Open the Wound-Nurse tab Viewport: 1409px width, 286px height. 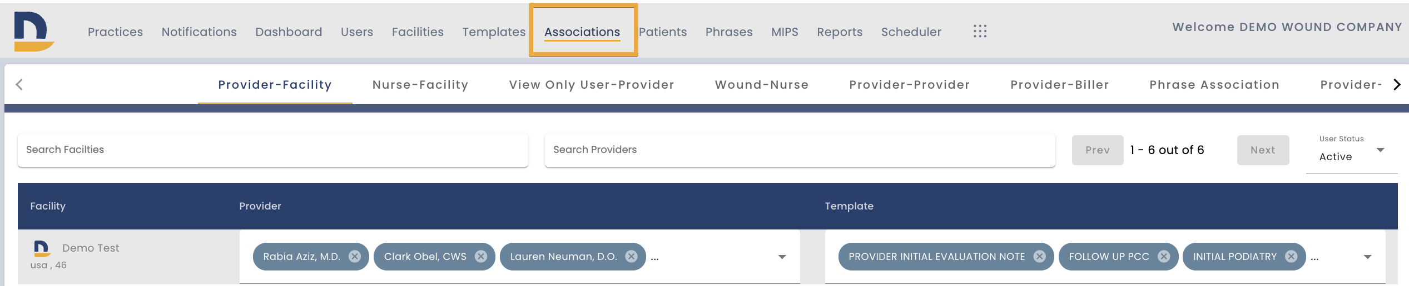tap(762, 85)
